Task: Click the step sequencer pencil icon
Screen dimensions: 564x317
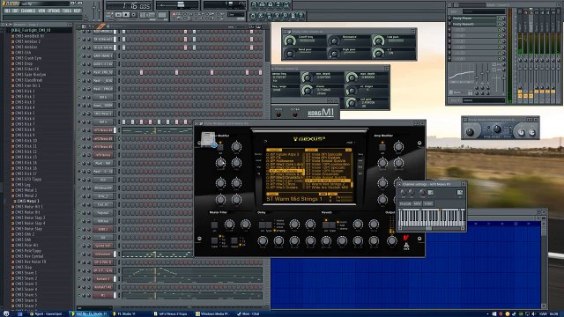Action: 101,26
